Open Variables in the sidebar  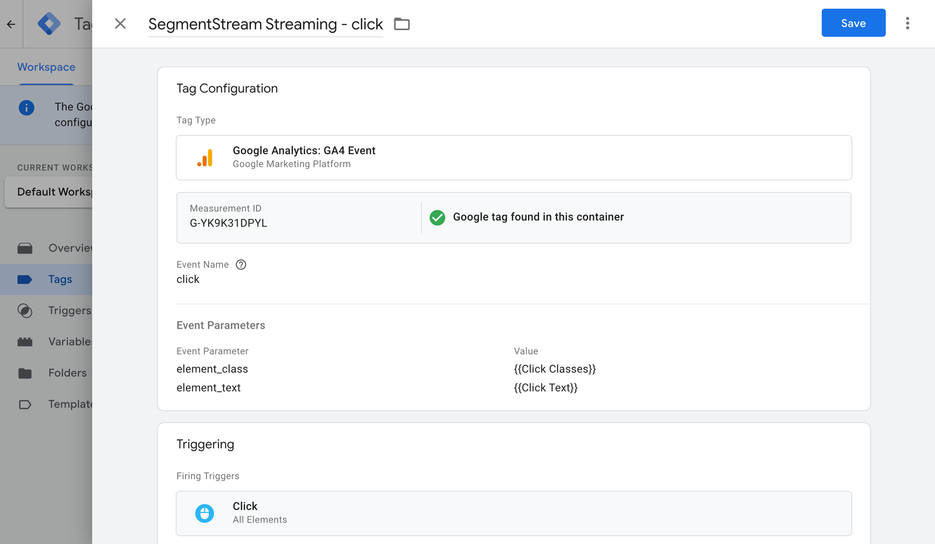tap(46, 342)
